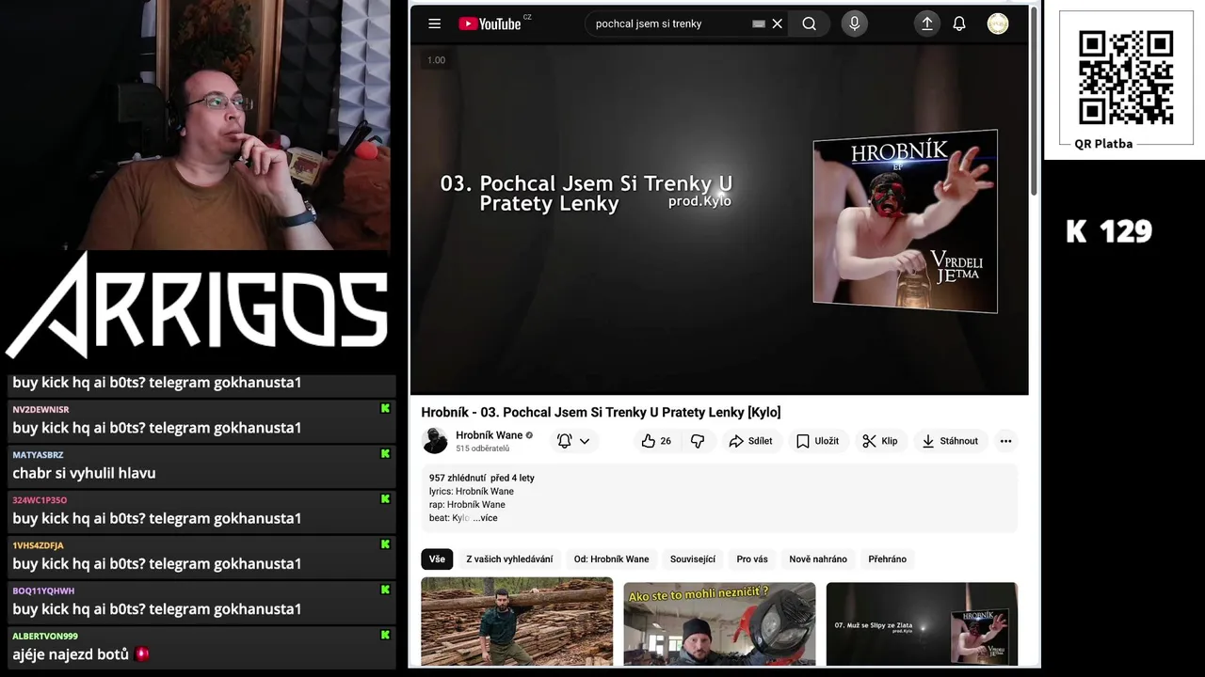Click the search field text
The height and width of the screenshot is (677, 1205).
click(649, 24)
